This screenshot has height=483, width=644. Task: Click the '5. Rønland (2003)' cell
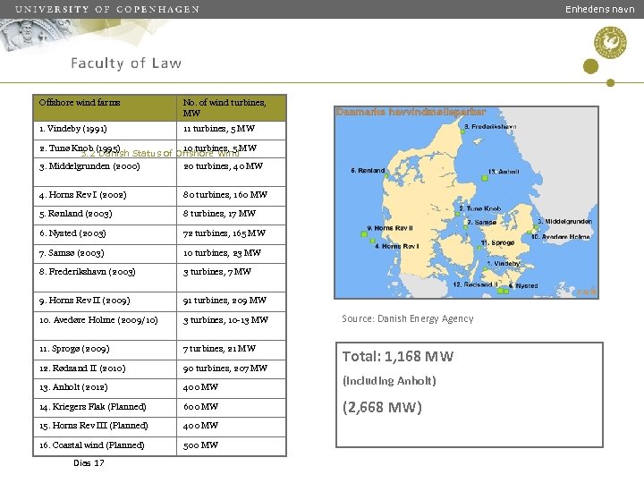tap(105, 216)
